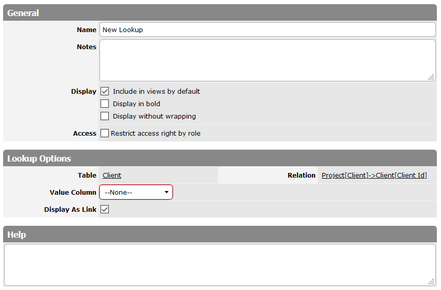Click the Display As Link label
This screenshot has height=290, width=441.
click(x=70, y=210)
